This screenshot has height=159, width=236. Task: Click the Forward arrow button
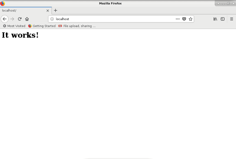tap(12, 19)
